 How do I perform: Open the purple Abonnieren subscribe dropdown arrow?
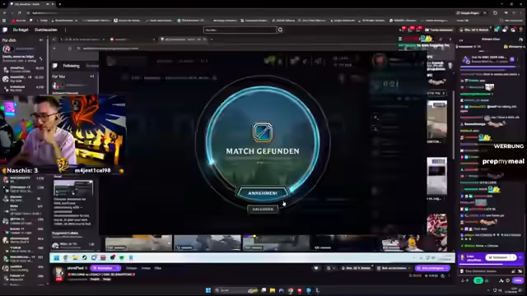click(117, 268)
